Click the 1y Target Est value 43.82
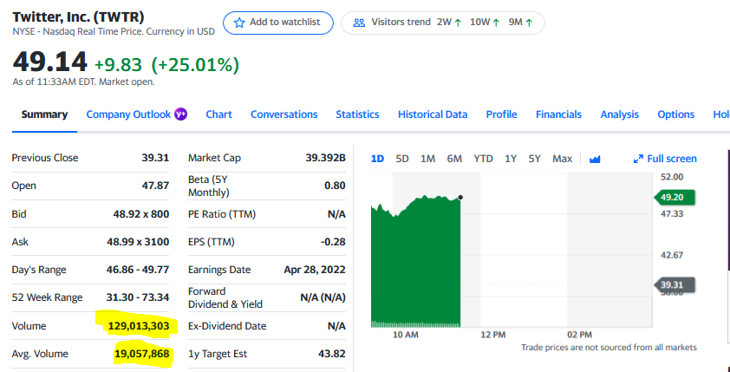The width and height of the screenshot is (730, 372). click(x=332, y=354)
